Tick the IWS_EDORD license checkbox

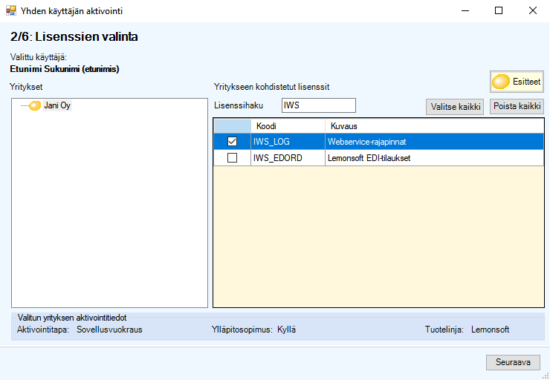[x=232, y=158]
